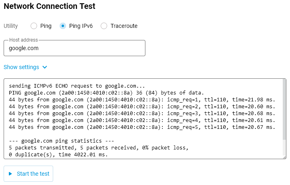Image resolution: width=290 pixels, height=185 pixels.
Task: Click the play triangle icon in Start button
Action: (10, 174)
